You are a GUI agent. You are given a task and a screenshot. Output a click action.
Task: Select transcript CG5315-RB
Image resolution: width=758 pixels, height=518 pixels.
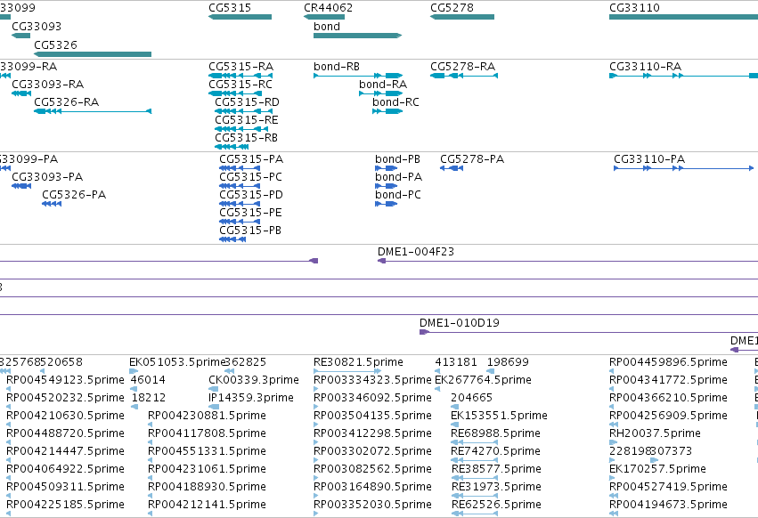246,138
